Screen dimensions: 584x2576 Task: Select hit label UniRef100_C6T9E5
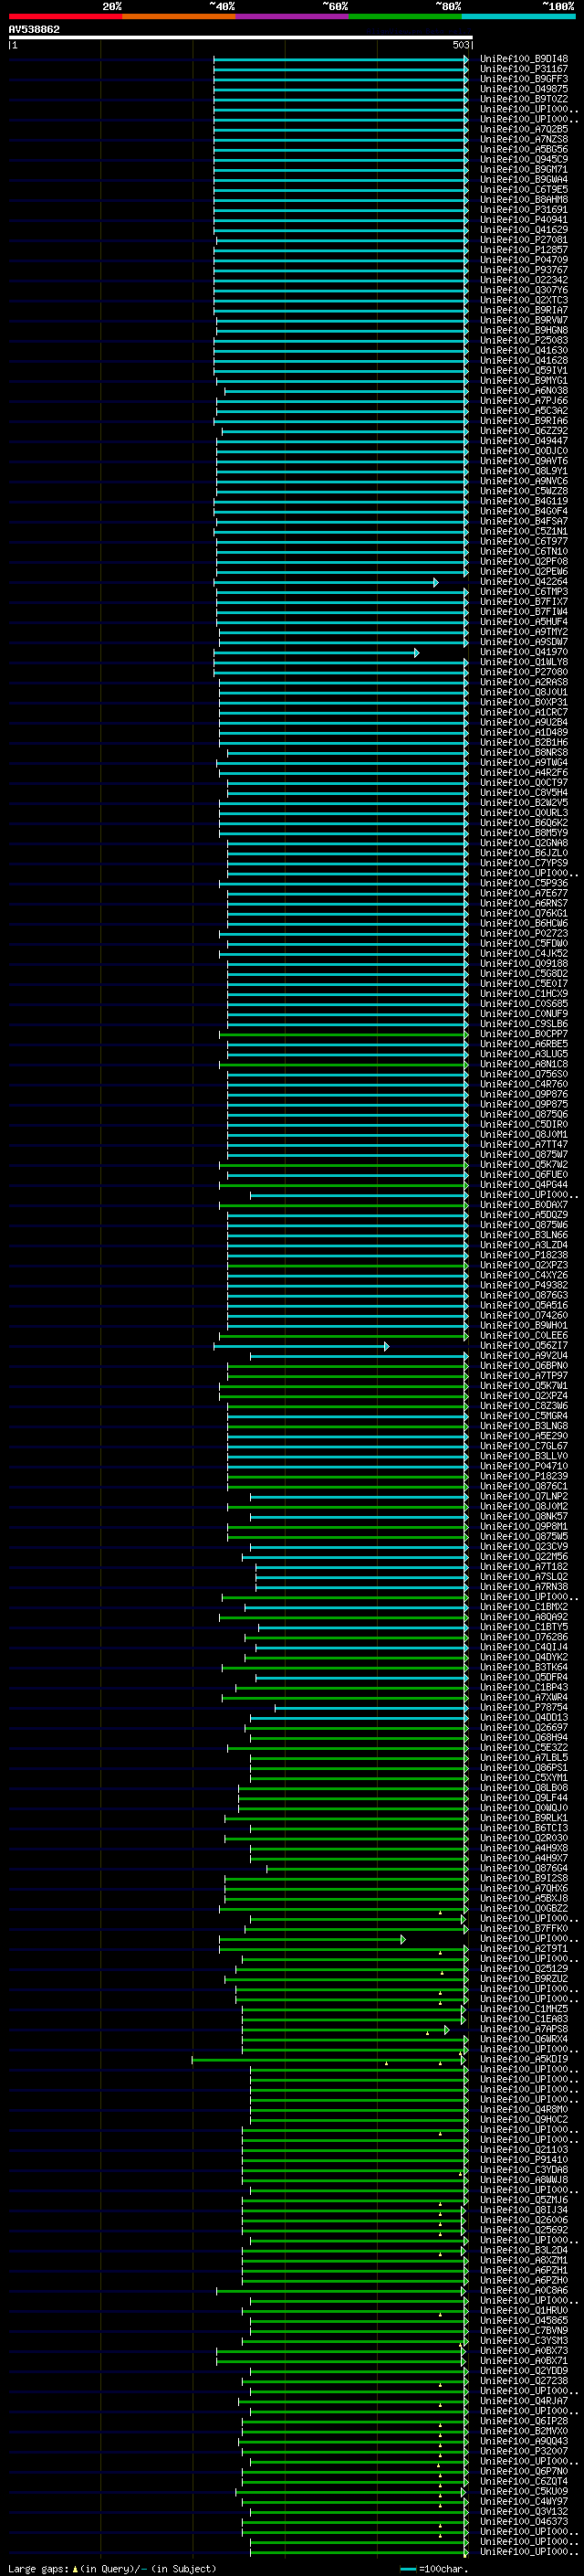pyautogui.click(x=524, y=189)
